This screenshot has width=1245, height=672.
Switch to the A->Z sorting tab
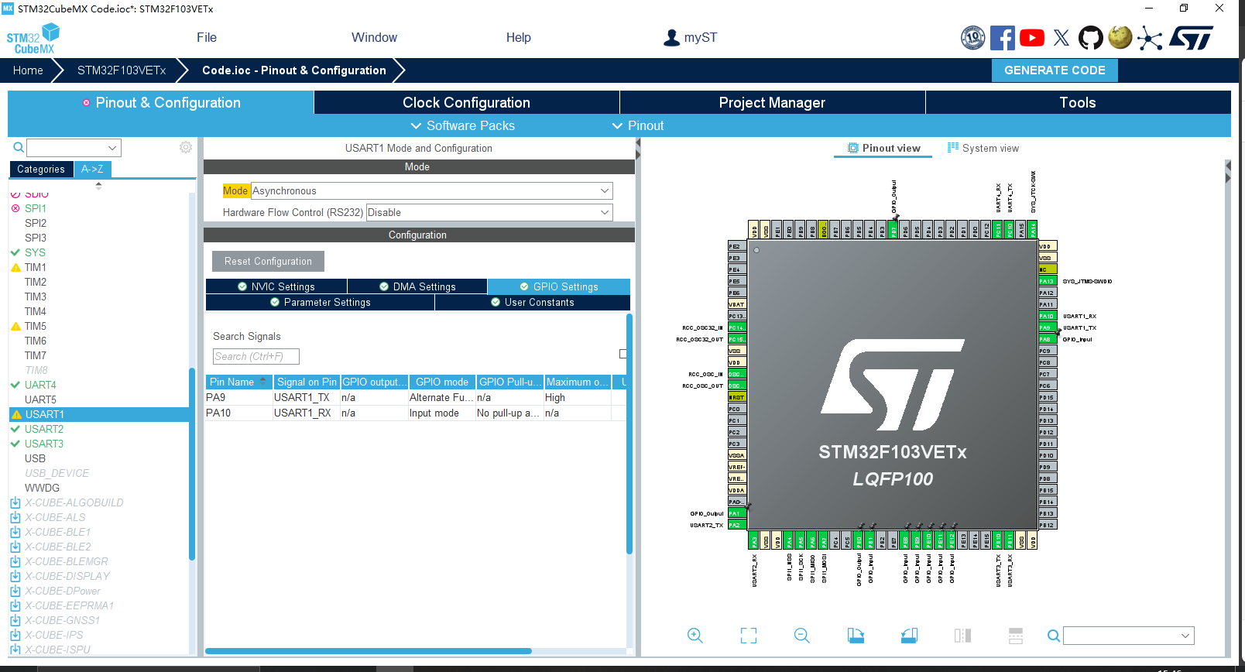click(92, 169)
